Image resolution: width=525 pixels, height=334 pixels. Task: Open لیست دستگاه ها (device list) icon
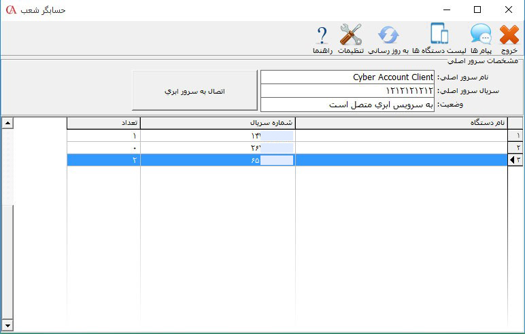(x=439, y=38)
